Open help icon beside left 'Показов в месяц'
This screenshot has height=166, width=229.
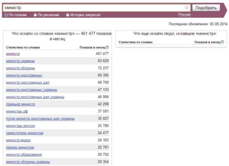point(107,47)
